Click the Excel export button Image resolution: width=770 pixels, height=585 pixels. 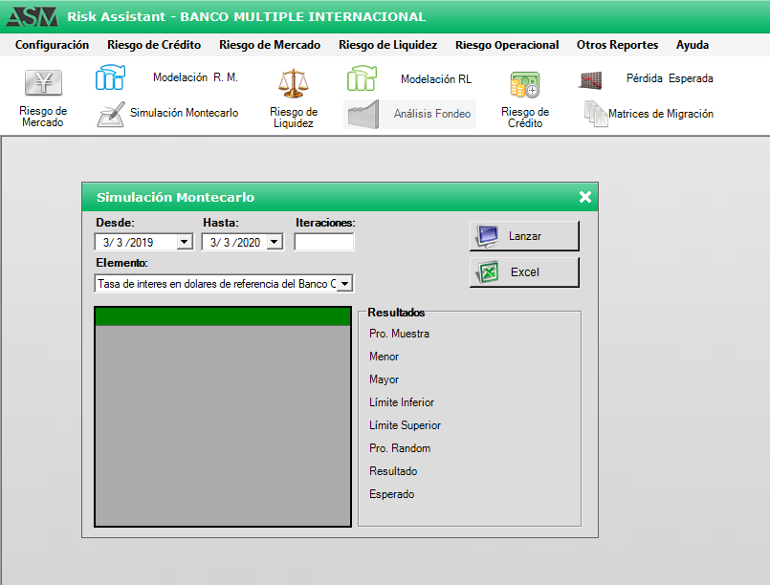coord(524,272)
